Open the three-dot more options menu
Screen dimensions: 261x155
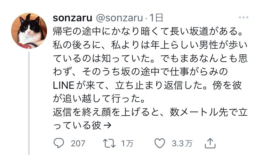[x=243, y=17]
